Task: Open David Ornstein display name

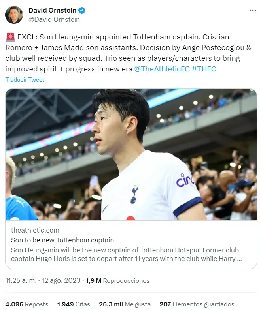Action: (52, 10)
